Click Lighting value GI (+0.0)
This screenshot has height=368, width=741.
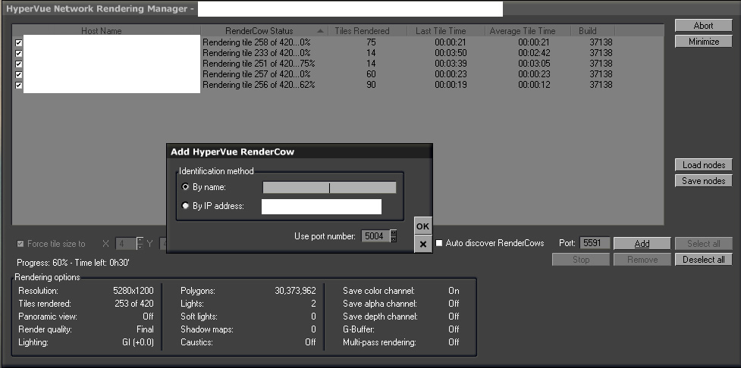[x=137, y=342]
